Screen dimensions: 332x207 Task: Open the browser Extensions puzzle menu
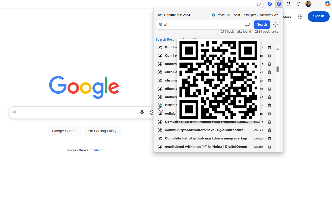tap(288, 4)
